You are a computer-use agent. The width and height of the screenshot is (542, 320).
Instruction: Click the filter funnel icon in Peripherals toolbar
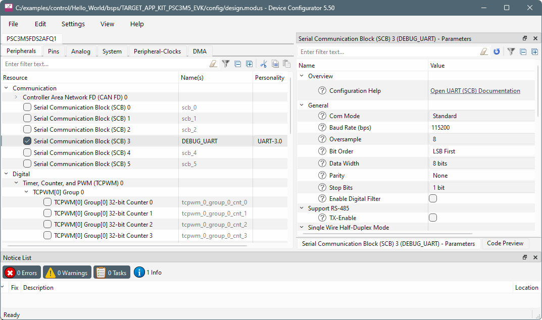[x=226, y=64]
